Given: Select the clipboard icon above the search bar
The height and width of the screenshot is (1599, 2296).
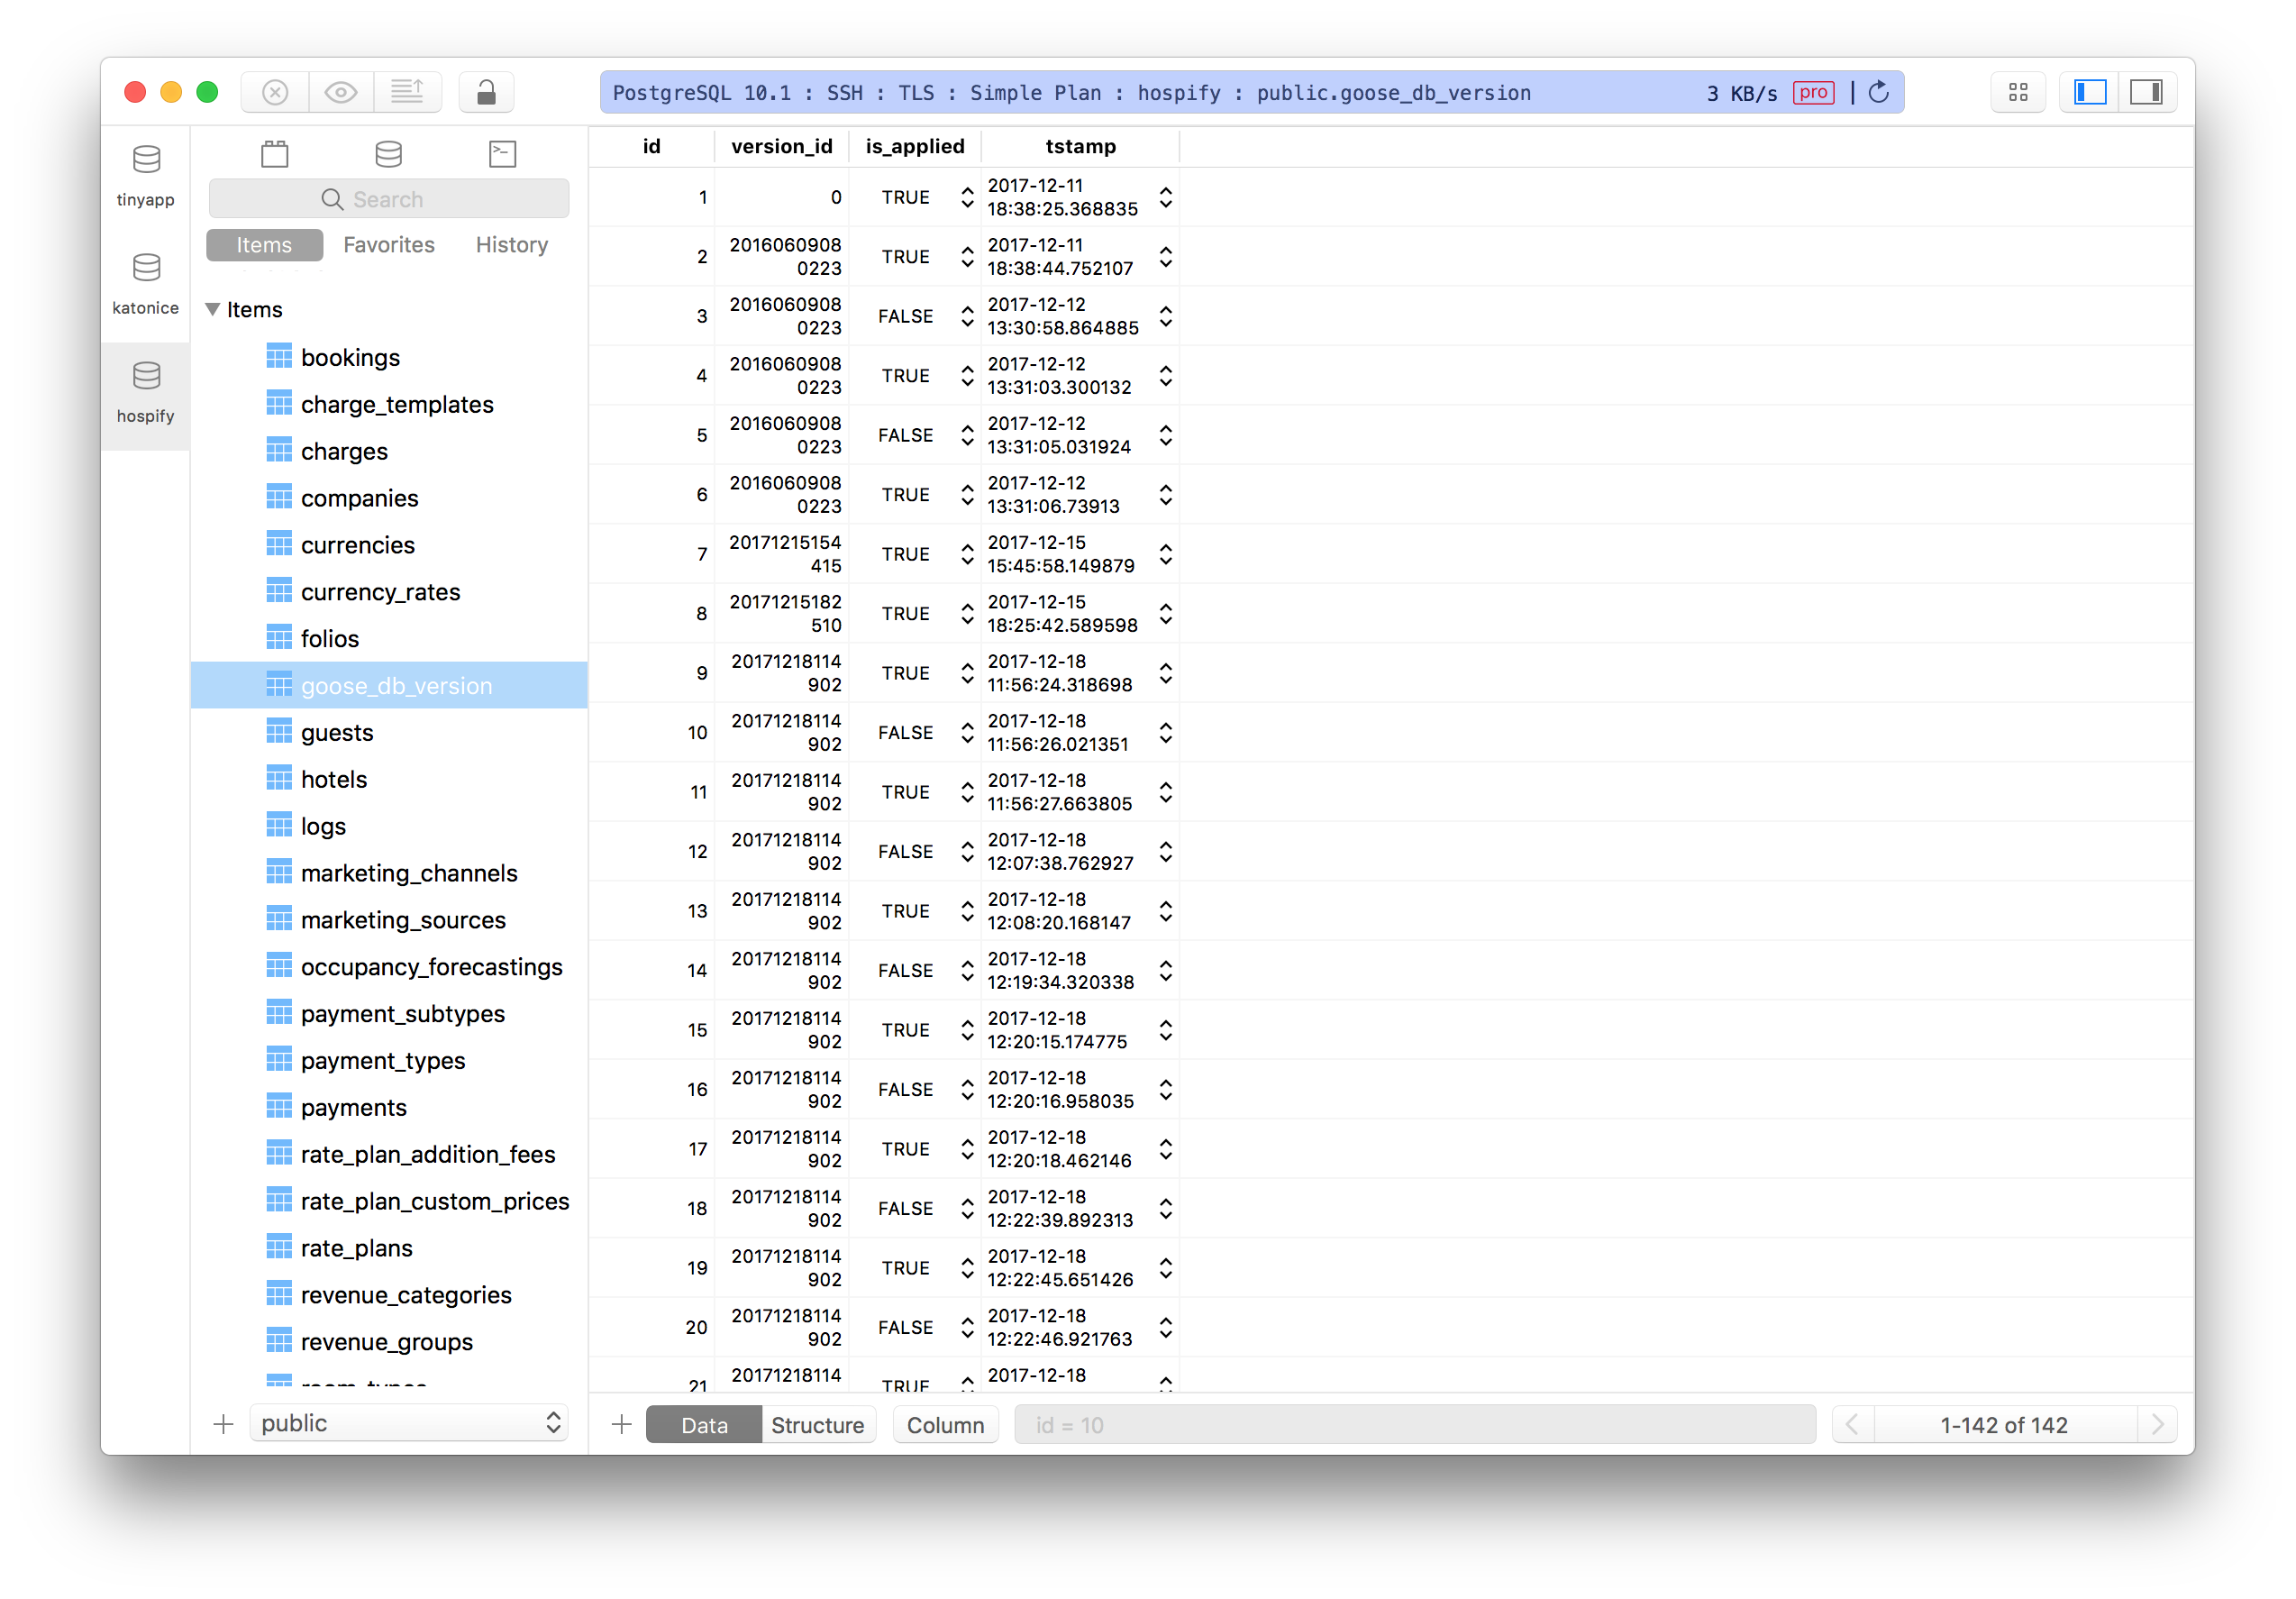Looking at the screenshot, I should point(274,153).
